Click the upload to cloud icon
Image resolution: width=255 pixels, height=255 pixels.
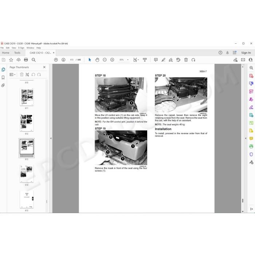19,60
